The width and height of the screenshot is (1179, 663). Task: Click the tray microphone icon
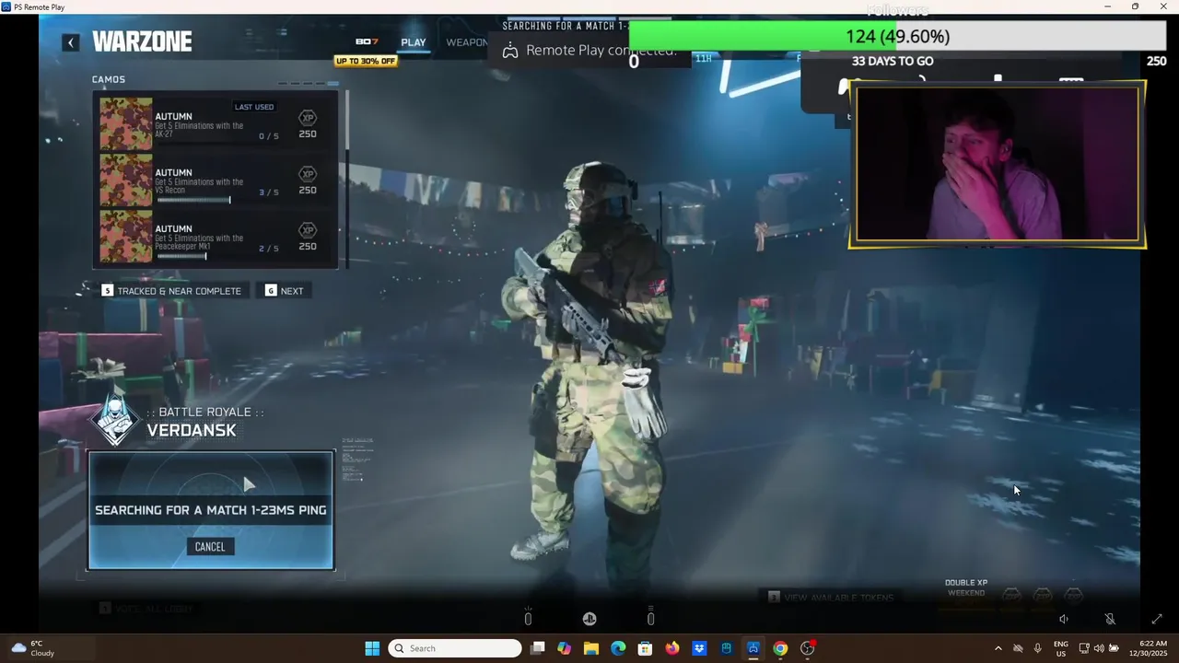[x=1038, y=648]
